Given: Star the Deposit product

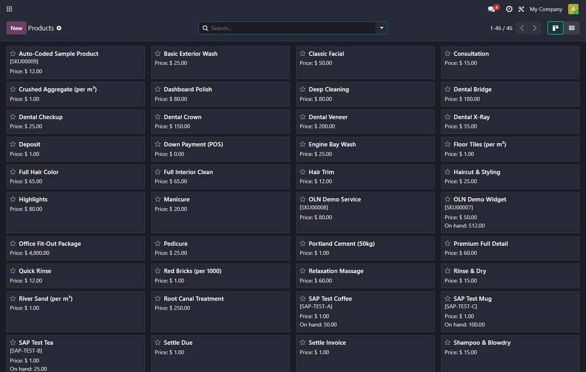Looking at the screenshot, I should pos(13,144).
